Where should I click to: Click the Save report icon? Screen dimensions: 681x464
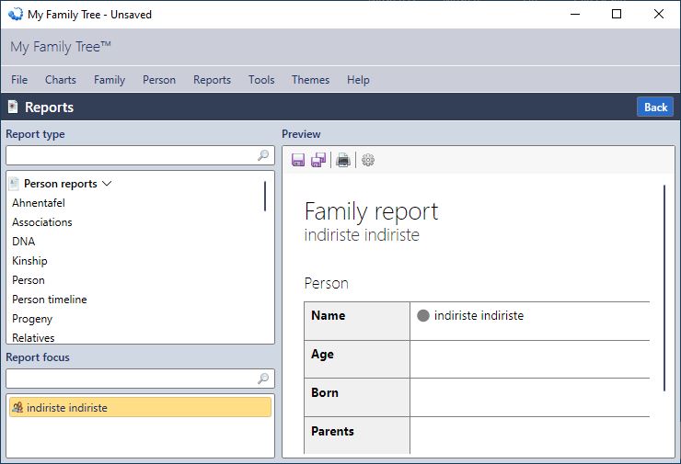[x=298, y=160]
